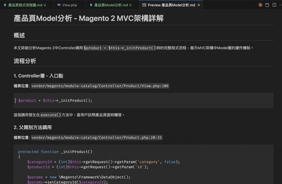Click the orange Claude sparkle icon

[260, 5]
